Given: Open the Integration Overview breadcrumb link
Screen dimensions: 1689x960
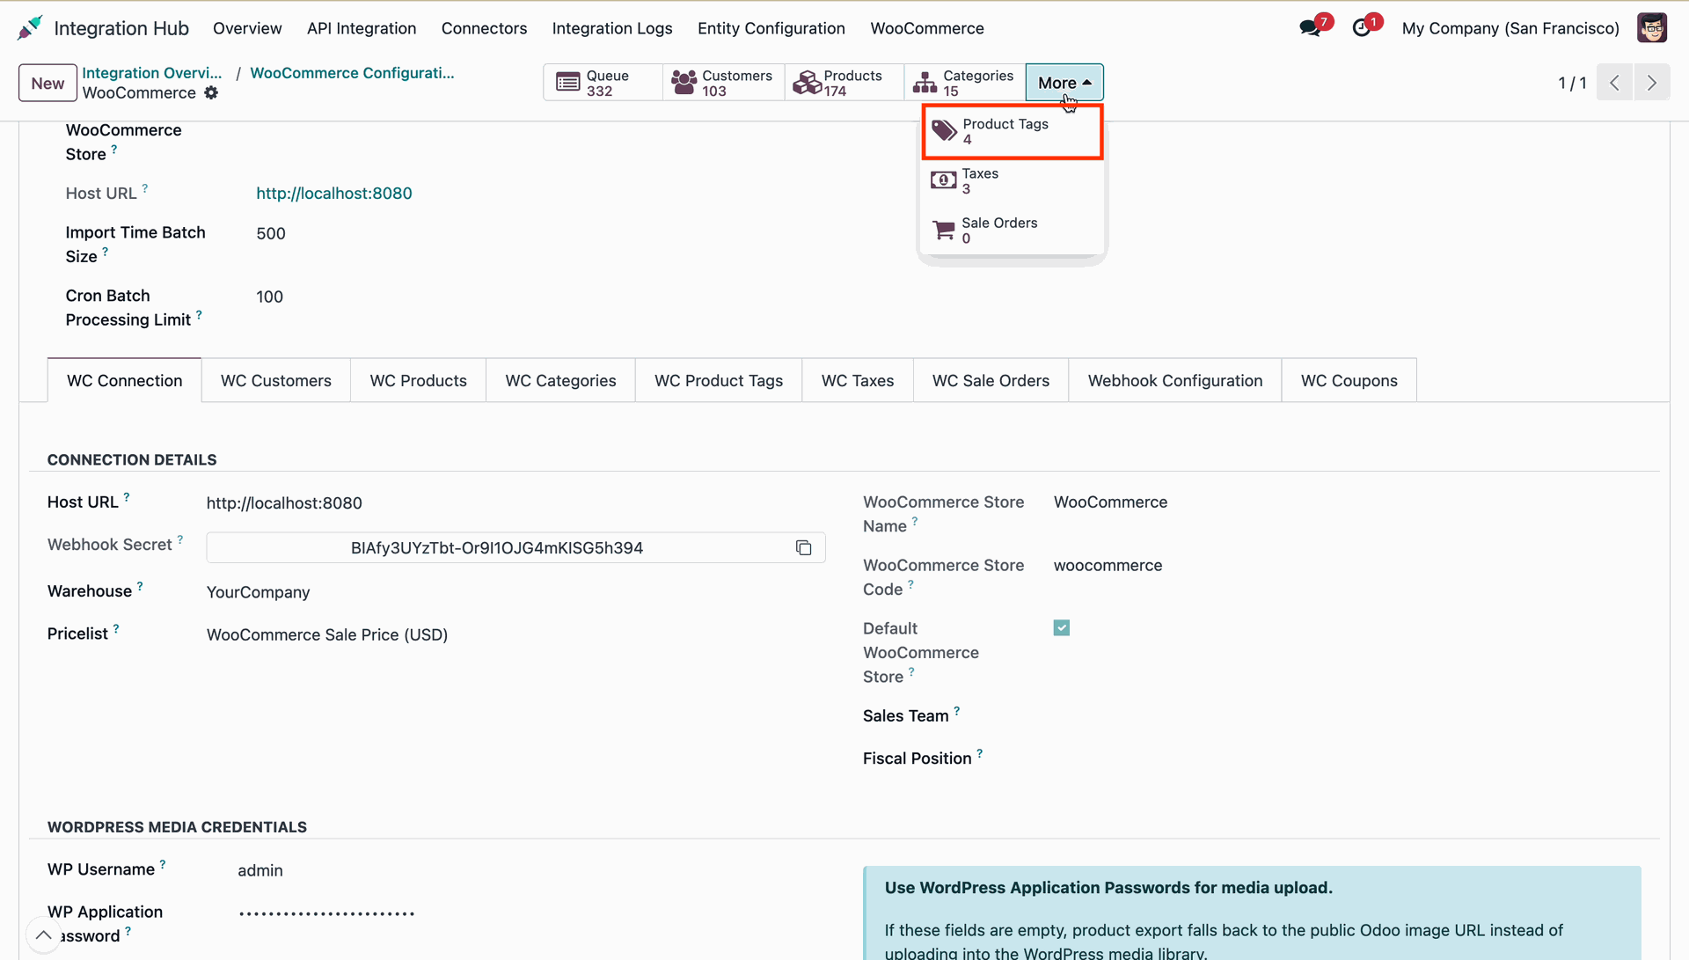Looking at the screenshot, I should click(152, 73).
